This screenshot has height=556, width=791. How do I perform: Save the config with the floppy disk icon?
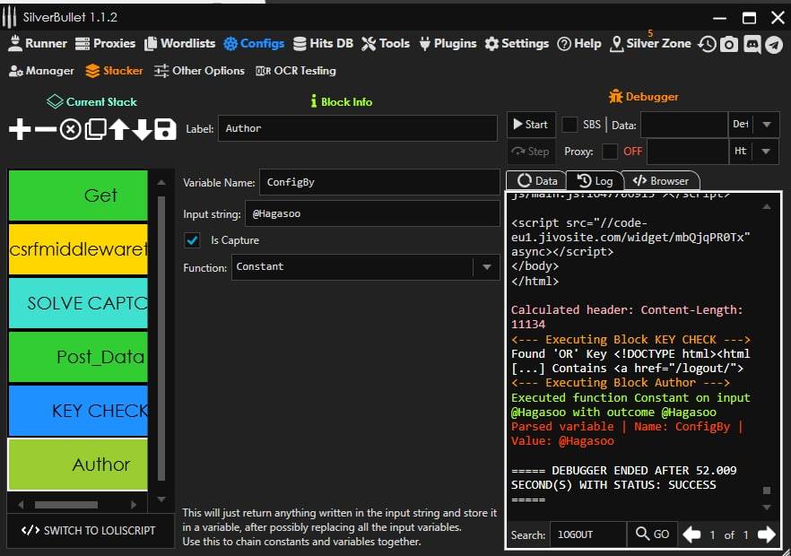[x=165, y=130]
